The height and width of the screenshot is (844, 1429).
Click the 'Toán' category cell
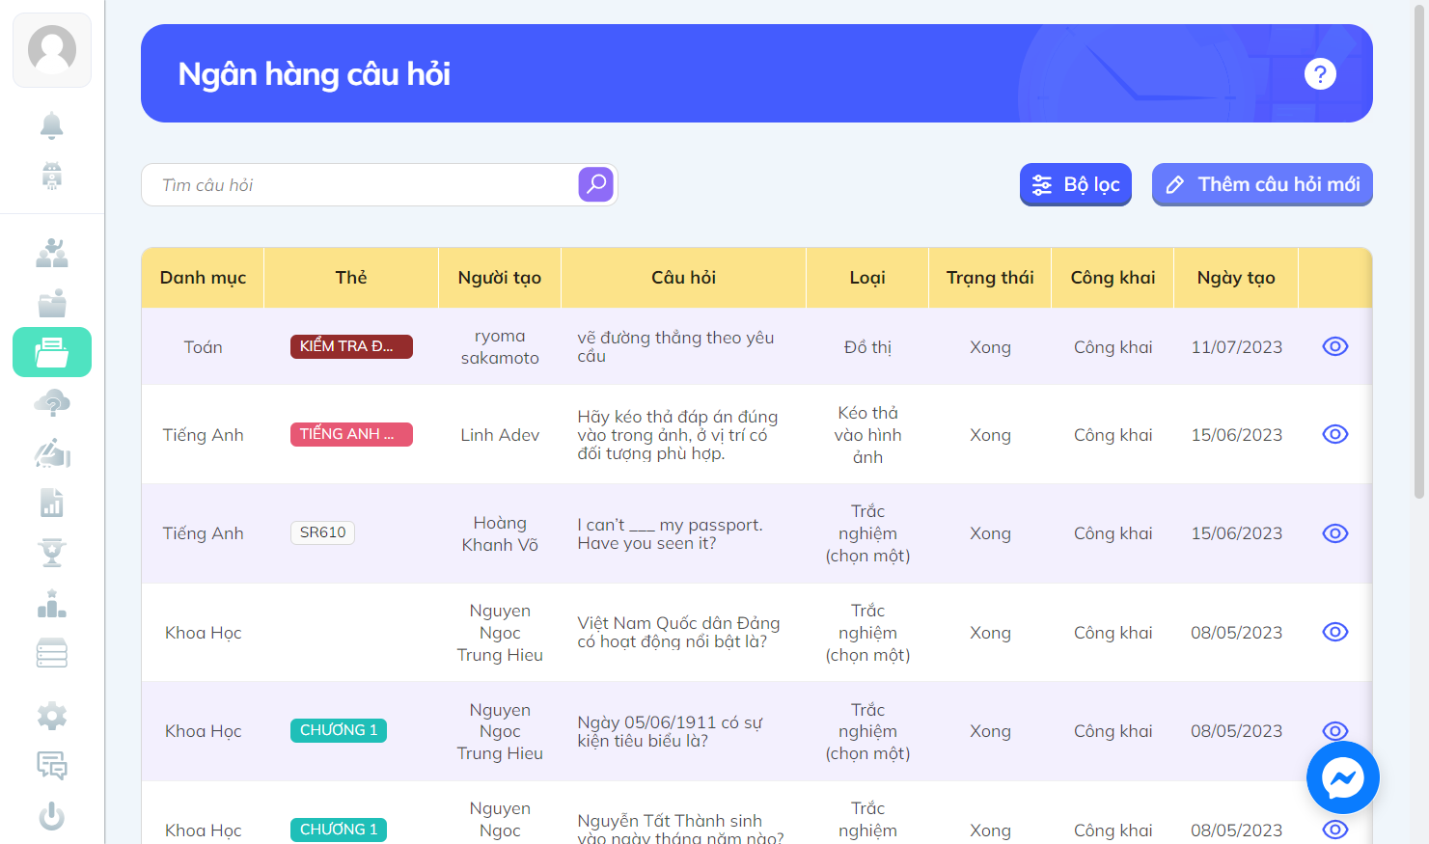[x=203, y=347]
